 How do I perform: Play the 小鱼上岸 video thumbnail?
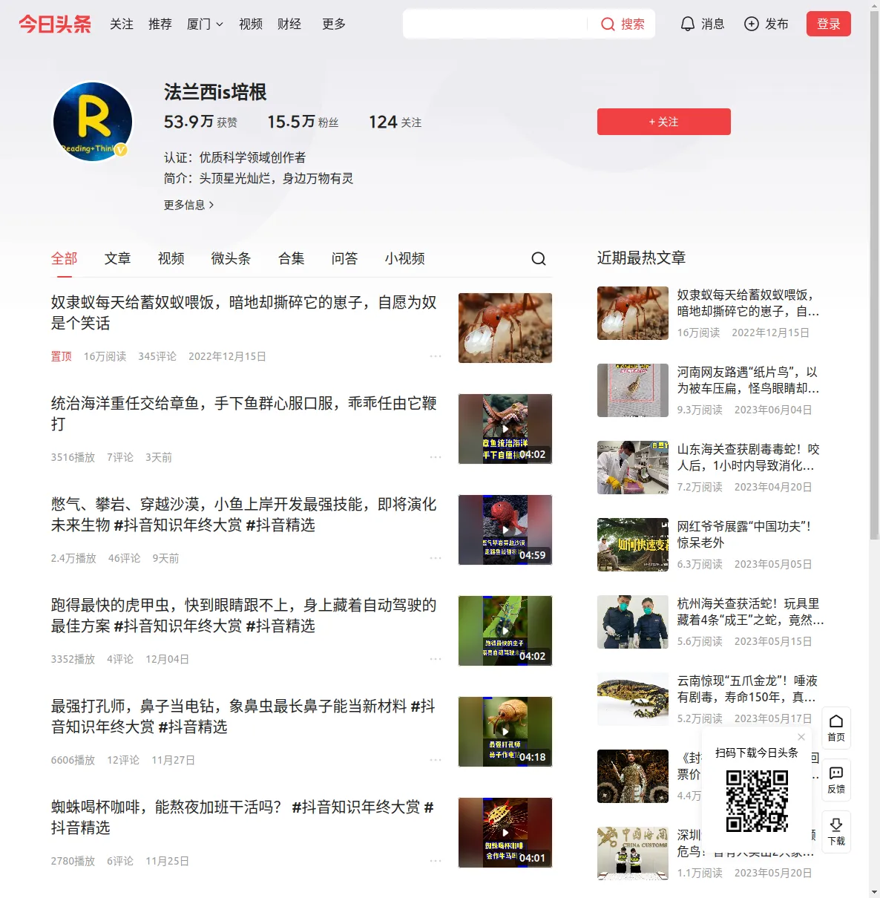tap(505, 530)
